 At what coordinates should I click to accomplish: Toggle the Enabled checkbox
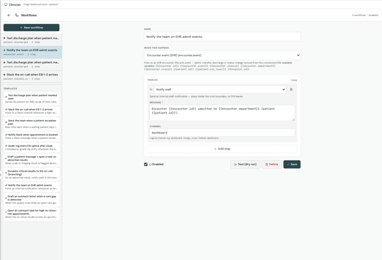click(x=146, y=164)
